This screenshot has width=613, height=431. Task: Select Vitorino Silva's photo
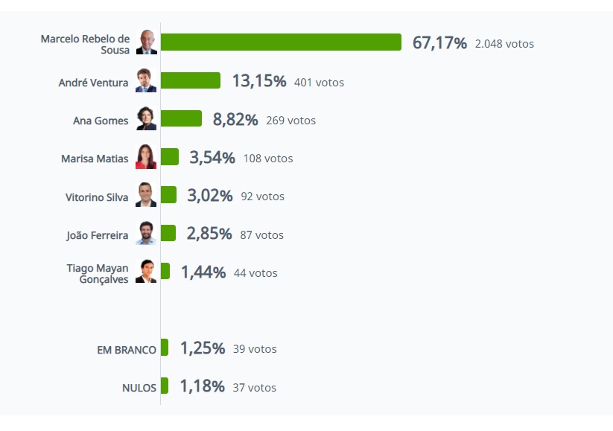point(146,195)
